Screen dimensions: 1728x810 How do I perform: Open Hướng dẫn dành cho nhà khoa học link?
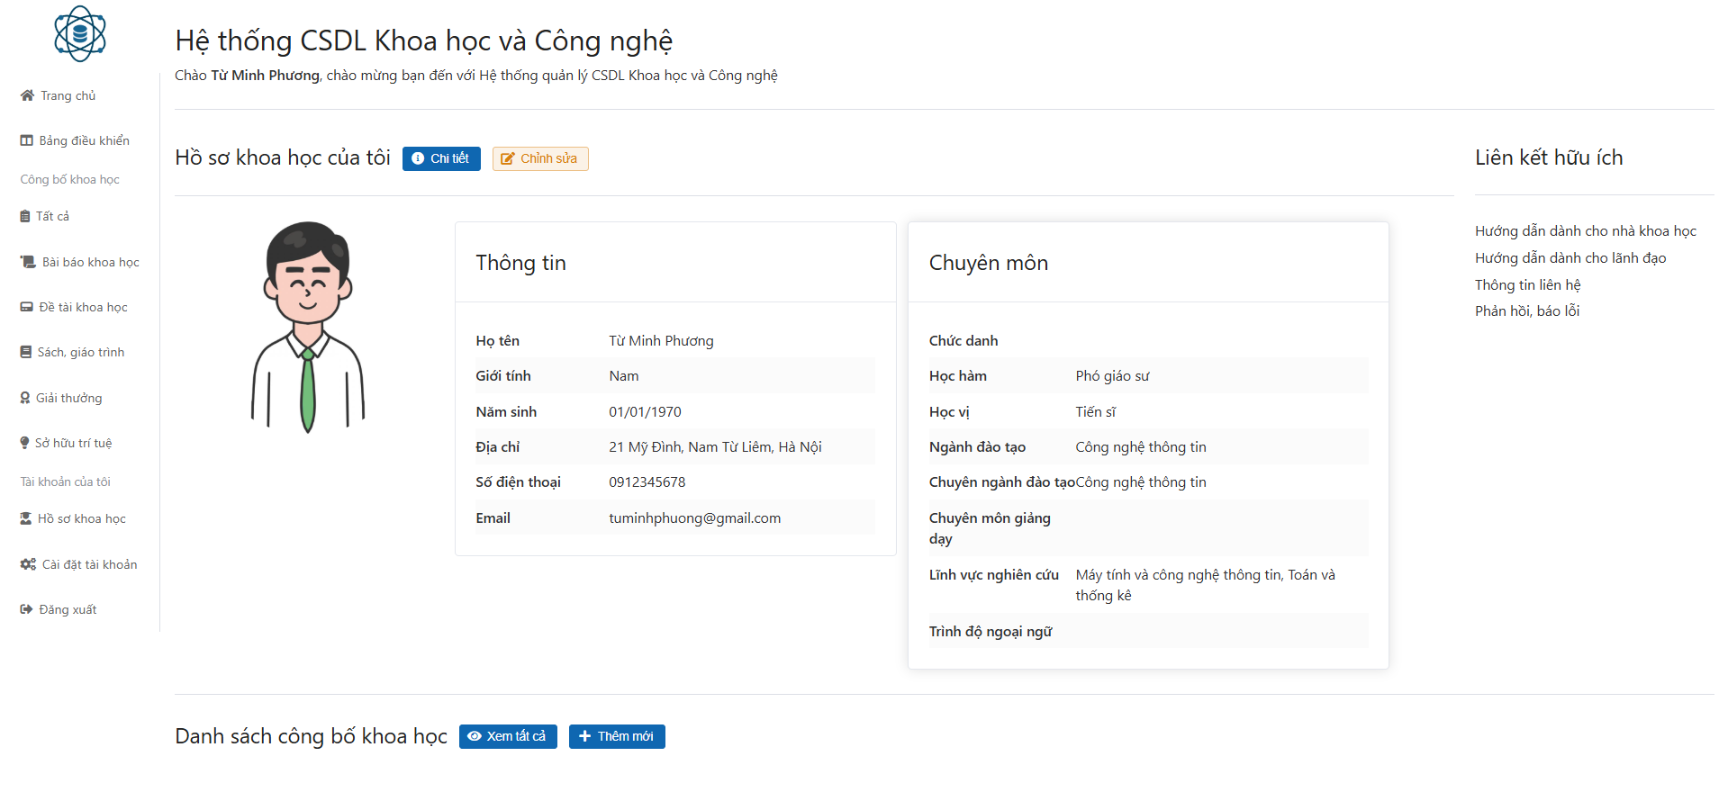pyautogui.click(x=1585, y=231)
